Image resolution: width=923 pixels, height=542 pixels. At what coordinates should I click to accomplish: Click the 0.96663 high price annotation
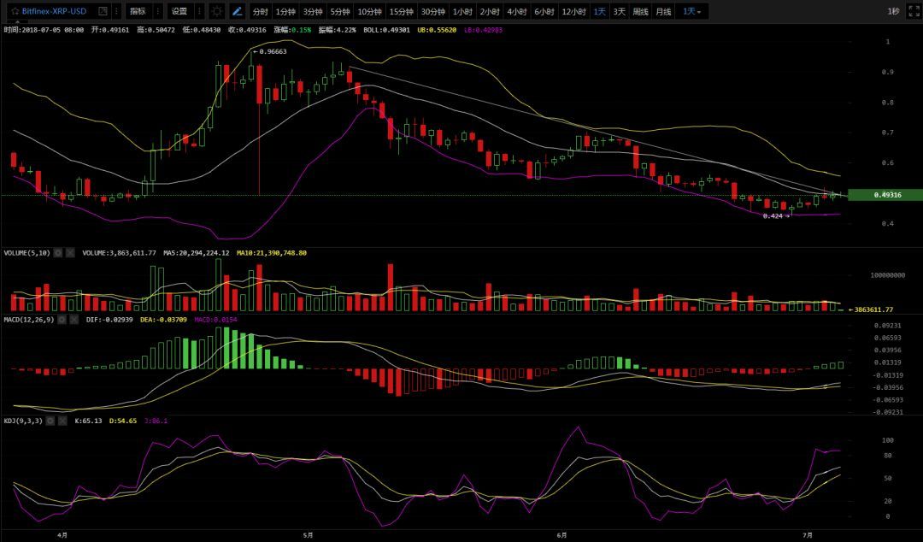click(269, 51)
